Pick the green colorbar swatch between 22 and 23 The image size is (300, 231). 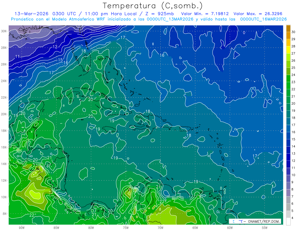[x=288, y=86]
